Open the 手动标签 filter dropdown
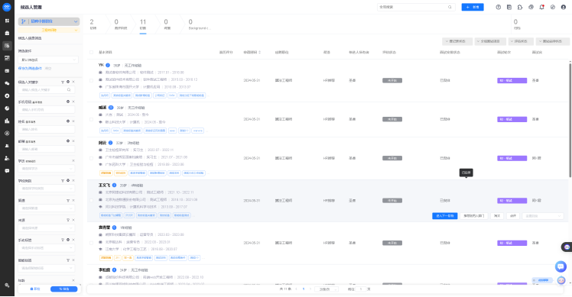 (x=47, y=248)
